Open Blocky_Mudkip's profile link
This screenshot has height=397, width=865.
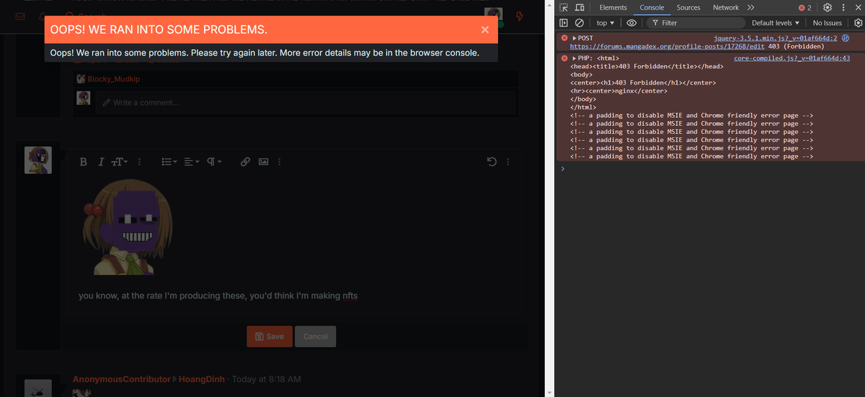click(x=114, y=79)
